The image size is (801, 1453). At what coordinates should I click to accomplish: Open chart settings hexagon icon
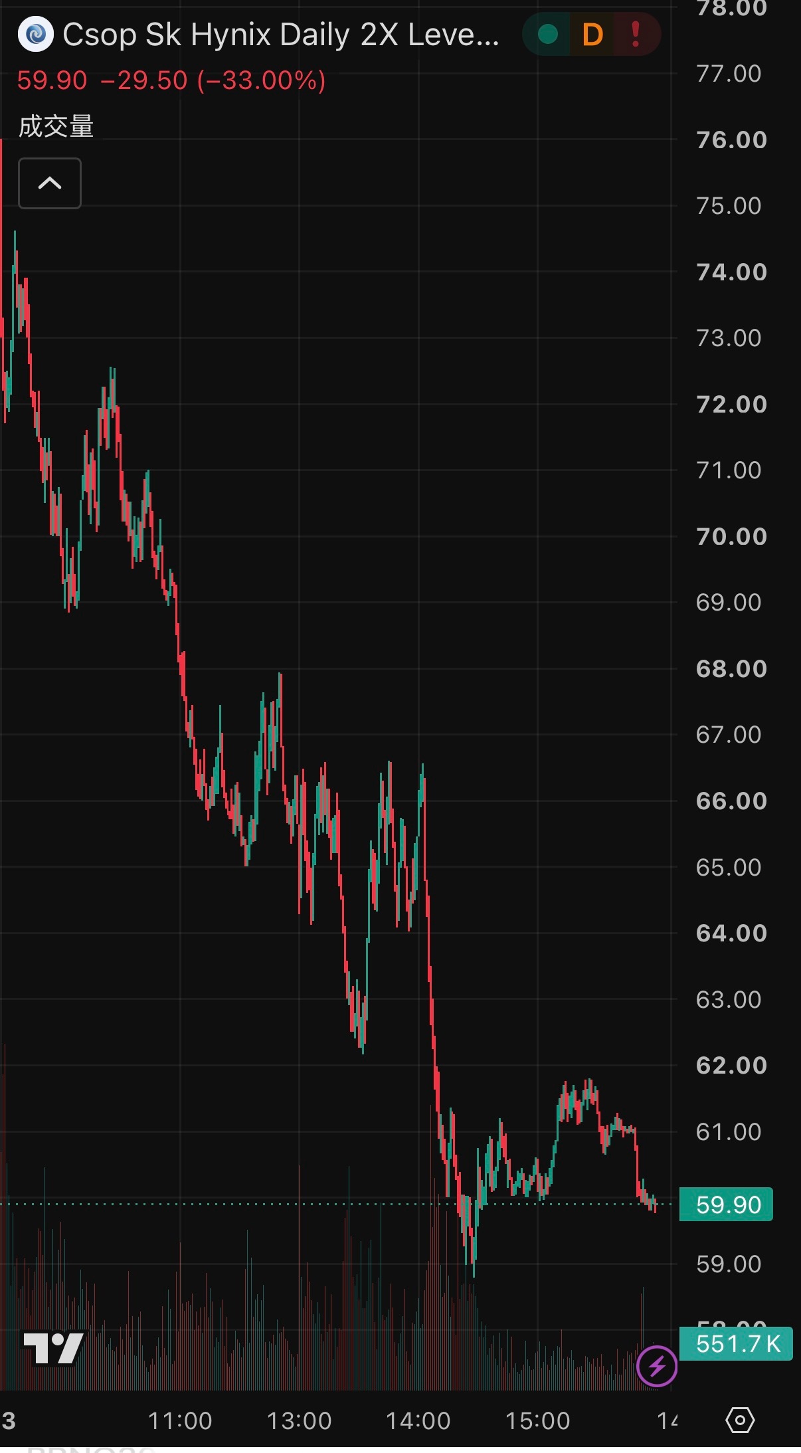click(x=740, y=1420)
